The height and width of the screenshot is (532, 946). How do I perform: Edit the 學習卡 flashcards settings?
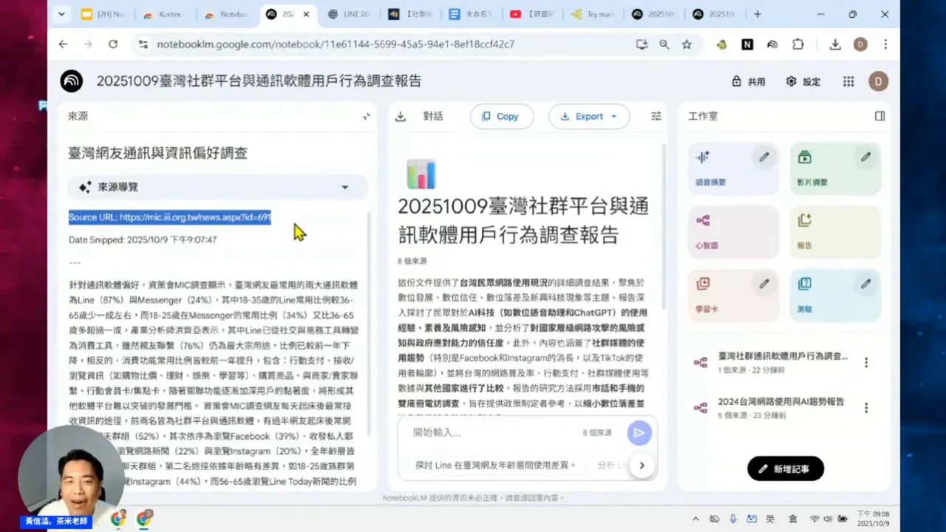(764, 283)
